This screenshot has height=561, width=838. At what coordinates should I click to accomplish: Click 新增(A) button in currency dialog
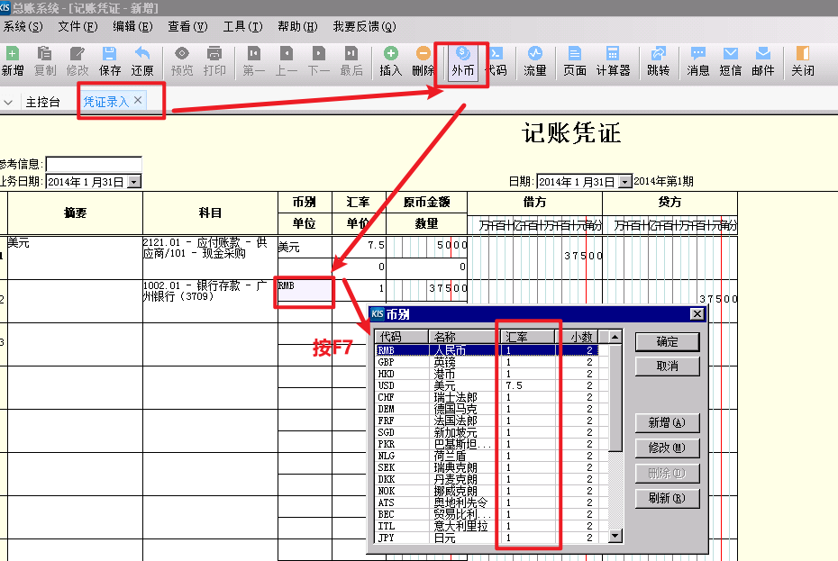pyautogui.click(x=667, y=423)
